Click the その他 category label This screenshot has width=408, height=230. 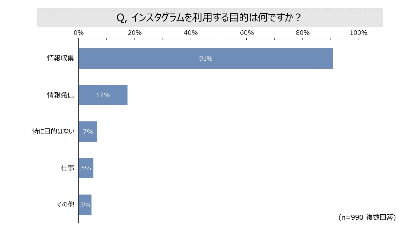coord(65,205)
